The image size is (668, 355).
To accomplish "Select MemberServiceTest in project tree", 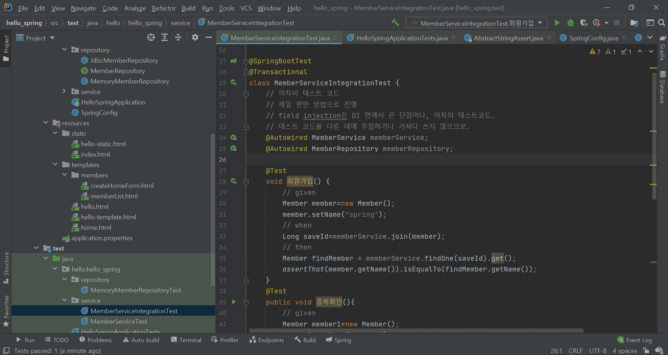I will coord(119,321).
